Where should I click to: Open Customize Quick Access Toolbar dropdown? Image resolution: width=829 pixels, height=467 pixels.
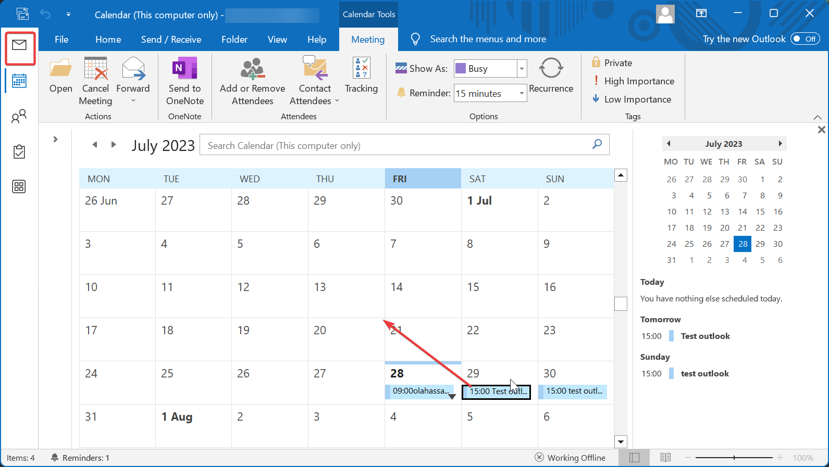[x=68, y=14]
